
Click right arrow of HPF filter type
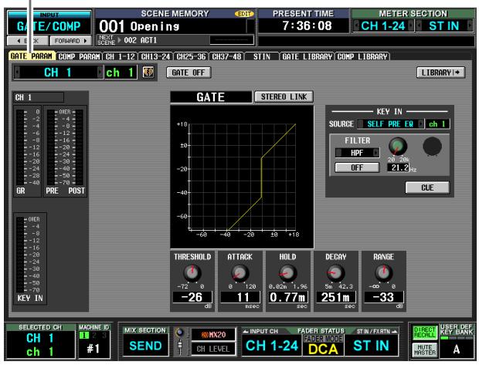(x=376, y=153)
